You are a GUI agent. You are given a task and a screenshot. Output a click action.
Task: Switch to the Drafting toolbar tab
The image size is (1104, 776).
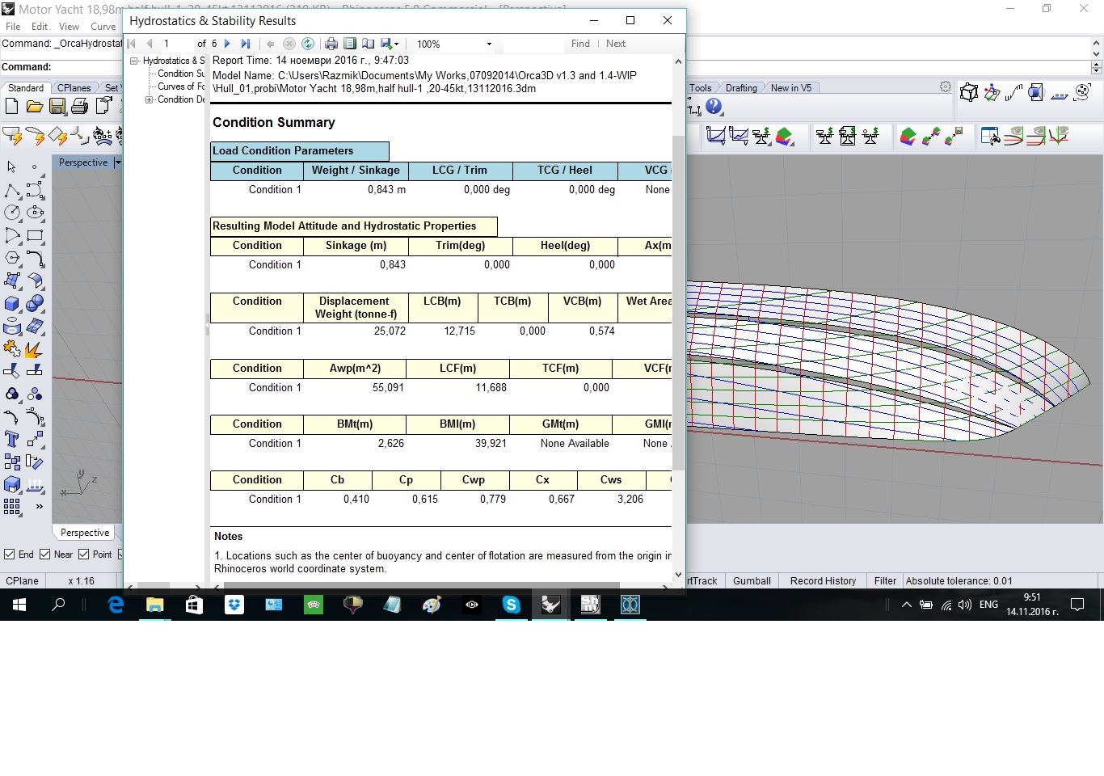tap(740, 88)
